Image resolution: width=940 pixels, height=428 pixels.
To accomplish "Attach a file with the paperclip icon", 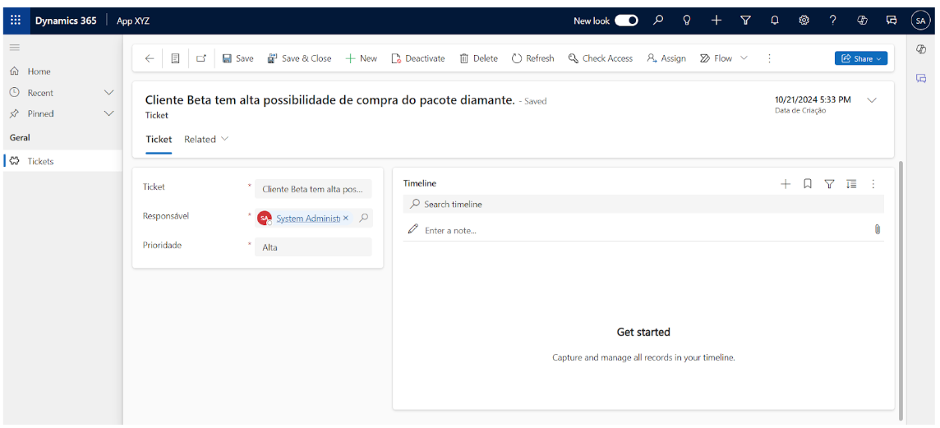I will tap(877, 230).
